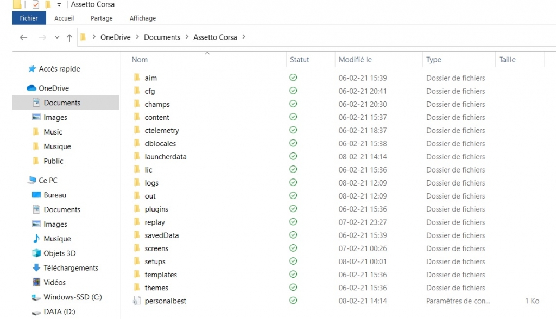The image size is (556, 319).
Task: Sort by the Taille column
Action: pos(507,60)
